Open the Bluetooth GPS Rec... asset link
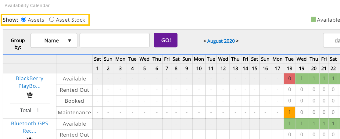The height and width of the screenshot is (139, 340). click(30, 127)
